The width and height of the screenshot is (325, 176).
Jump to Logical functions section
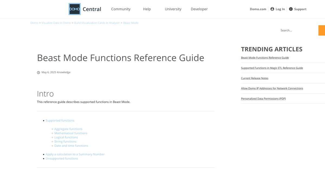click(66, 137)
